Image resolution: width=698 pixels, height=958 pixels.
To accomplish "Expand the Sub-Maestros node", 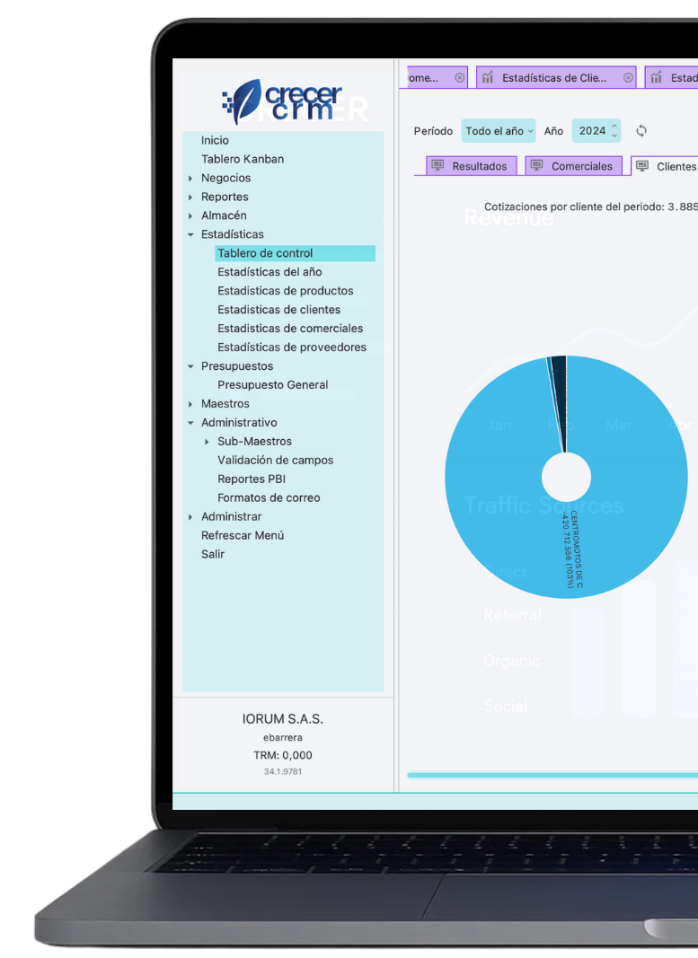I will [207, 442].
